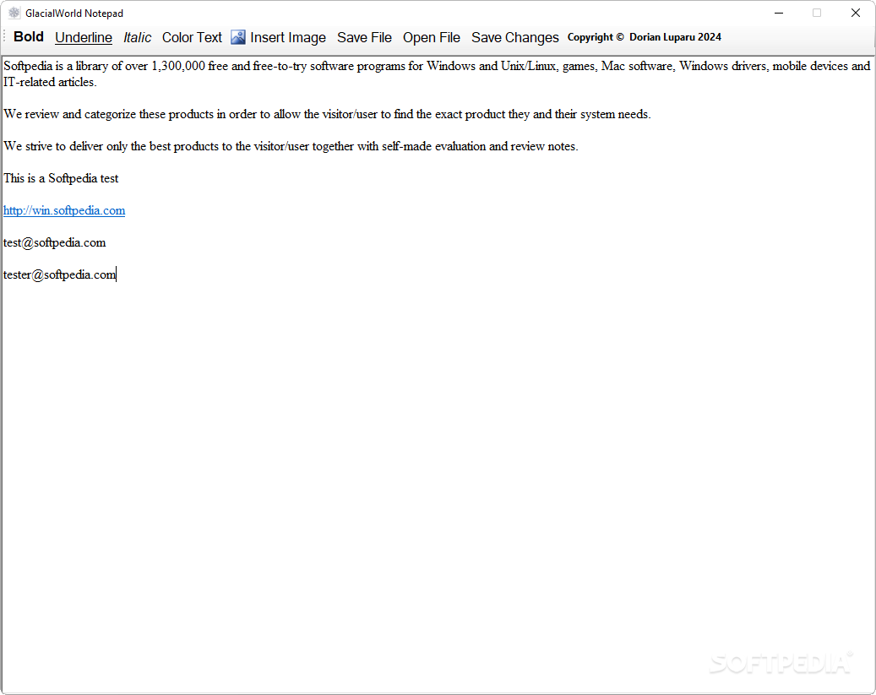
Task: Click Open File in the toolbar
Action: [432, 37]
